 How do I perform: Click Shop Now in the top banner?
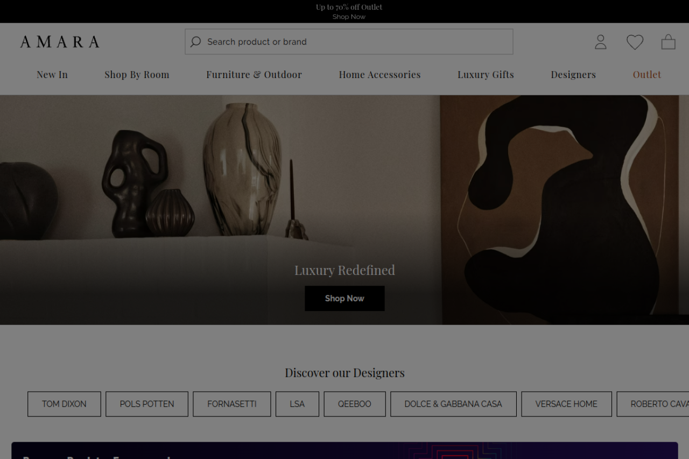[349, 17]
